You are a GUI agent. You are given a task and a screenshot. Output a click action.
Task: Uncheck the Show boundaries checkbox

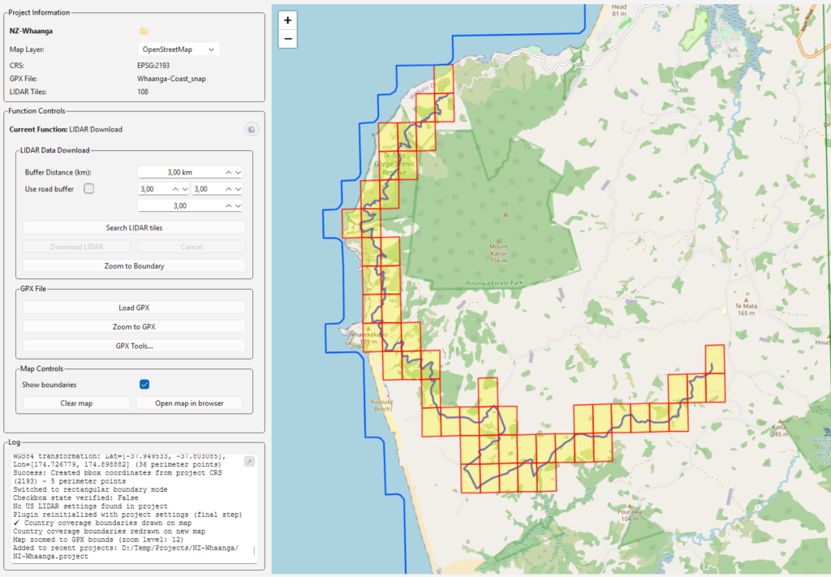pyautogui.click(x=144, y=385)
